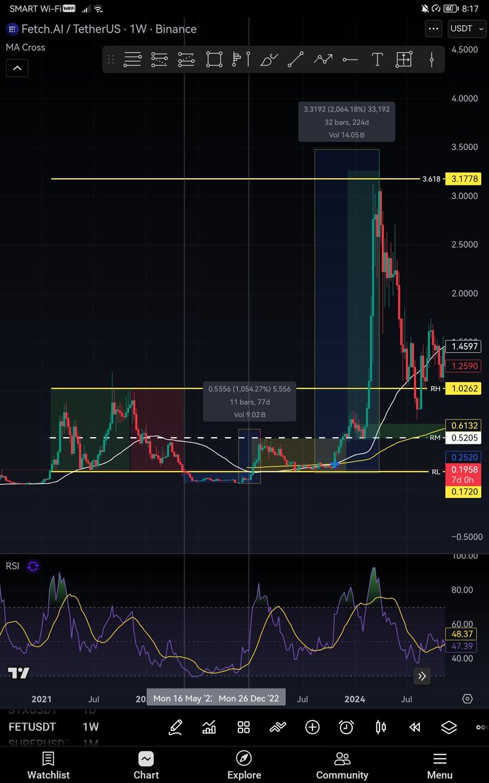Click the 1,054.27% price range info box
The image size is (489, 783).
250,401
